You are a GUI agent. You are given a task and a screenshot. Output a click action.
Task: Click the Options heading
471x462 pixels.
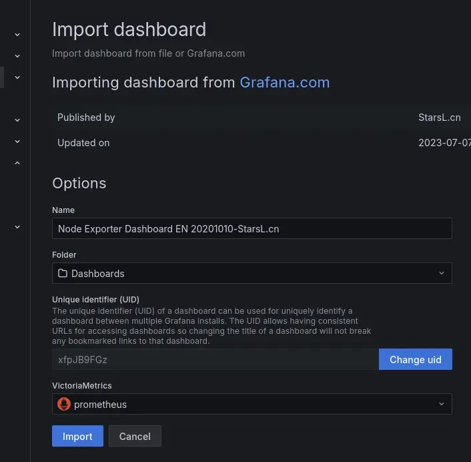[x=79, y=184]
